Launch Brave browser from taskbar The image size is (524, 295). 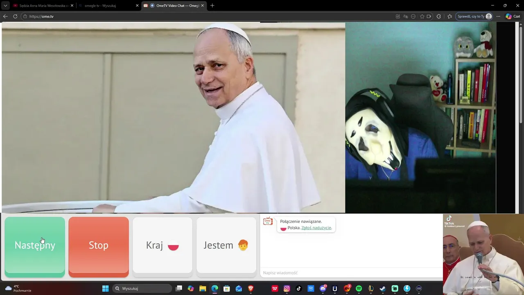point(251,288)
